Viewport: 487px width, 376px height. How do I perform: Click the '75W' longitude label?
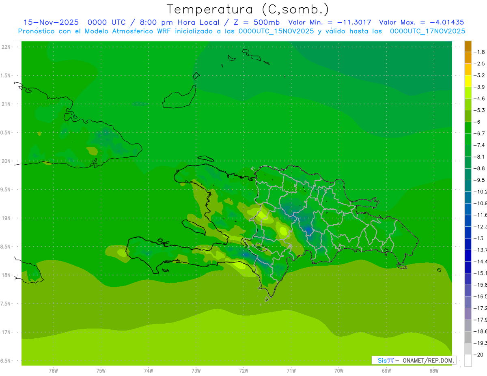point(101,371)
